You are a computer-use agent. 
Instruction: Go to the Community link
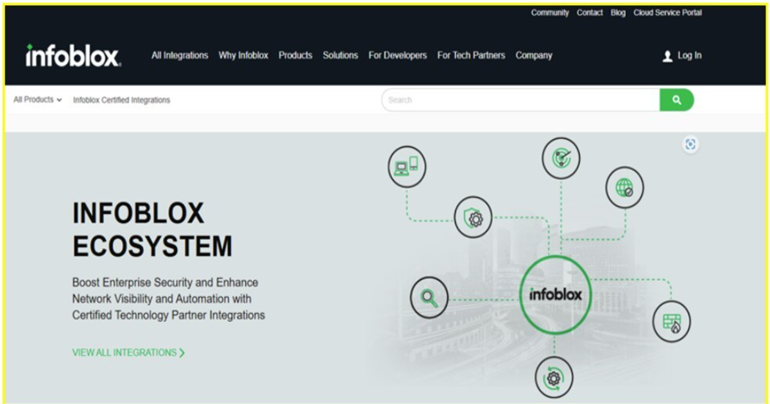pyautogui.click(x=550, y=13)
